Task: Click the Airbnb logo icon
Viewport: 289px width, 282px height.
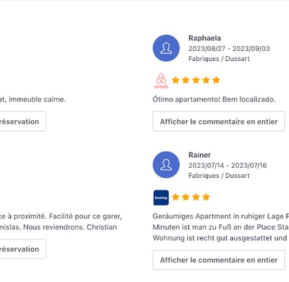Action: tap(161, 81)
